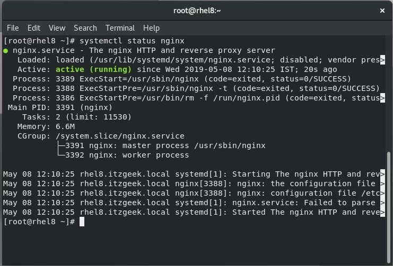Click log line 'nginx: the configuration file'
393x266 pixels.
194,184
